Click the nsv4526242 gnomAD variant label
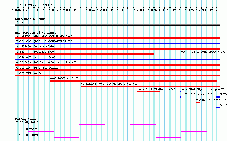The width and height of the screenshot is (227, 141). coord(44,41)
